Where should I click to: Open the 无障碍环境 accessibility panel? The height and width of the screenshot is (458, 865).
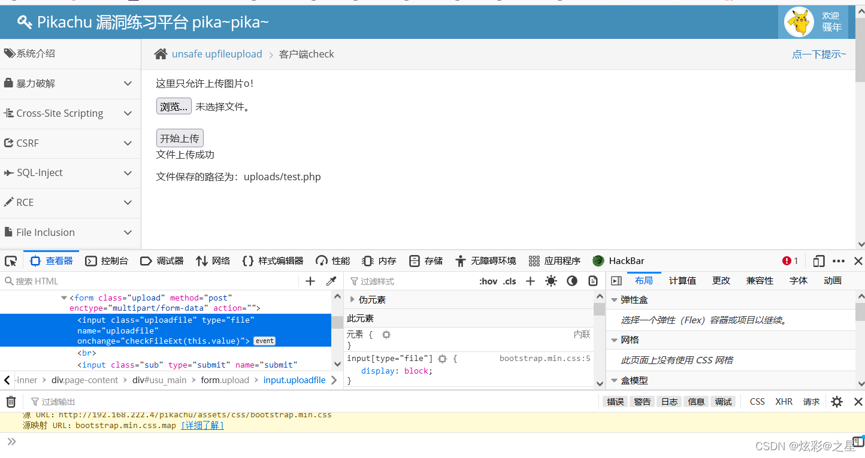click(485, 261)
